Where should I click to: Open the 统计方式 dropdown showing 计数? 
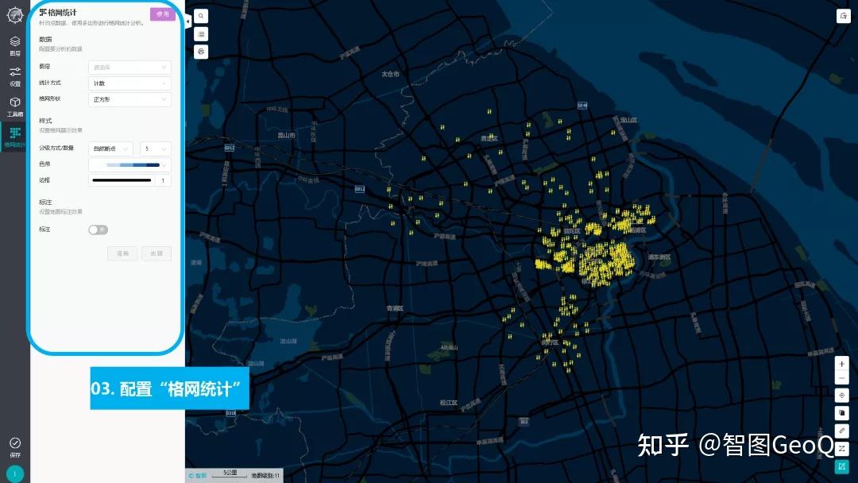[129, 83]
